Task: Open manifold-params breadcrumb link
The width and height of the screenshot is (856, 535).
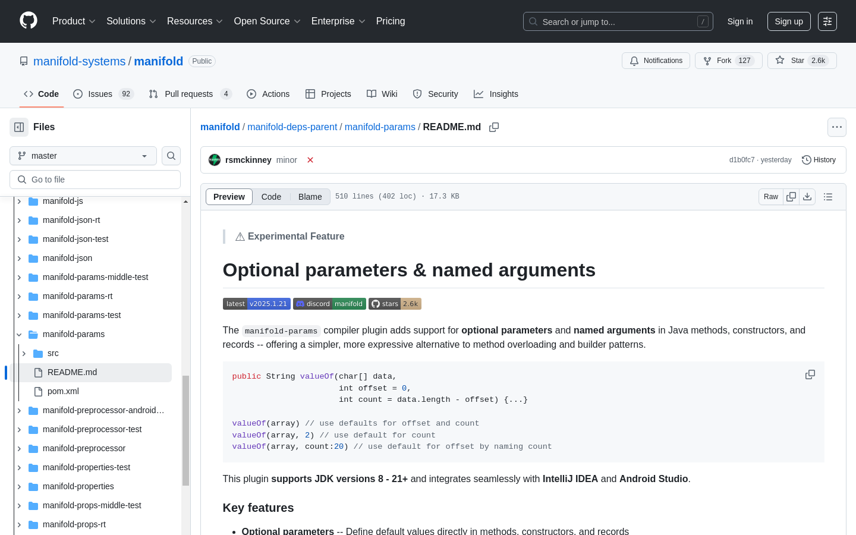Action: [x=380, y=127]
